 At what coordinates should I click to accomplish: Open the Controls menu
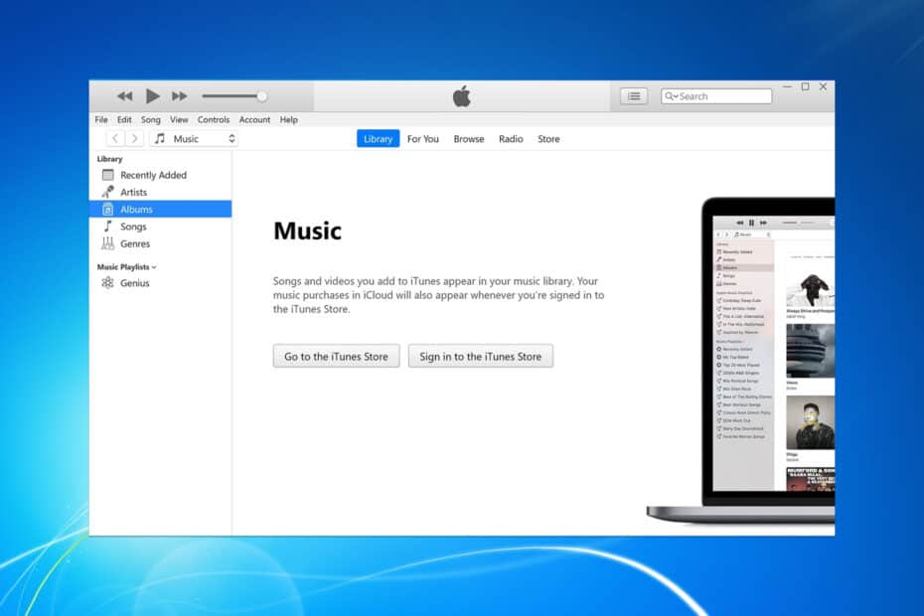pos(214,119)
